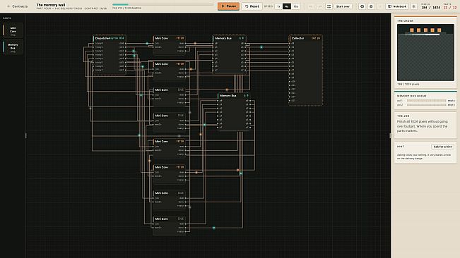This screenshot has height=258, width=460.
Task: Reset the simulation run
Action: [x=252, y=6]
